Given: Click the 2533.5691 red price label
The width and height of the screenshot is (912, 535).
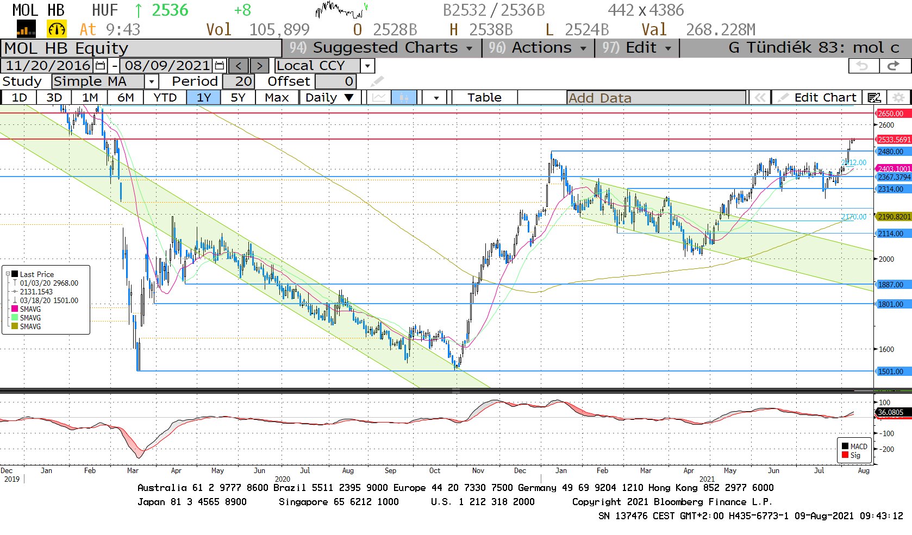Looking at the screenshot, I should (x=894, y=140).
